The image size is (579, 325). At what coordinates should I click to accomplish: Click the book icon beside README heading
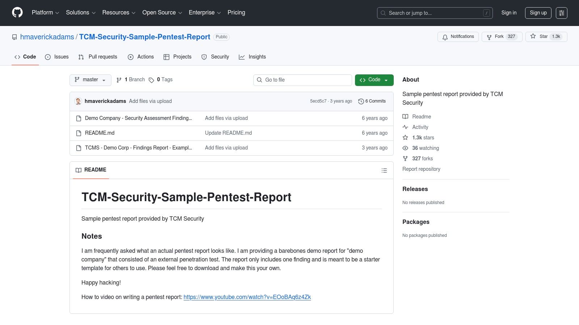click(x=79, y=170)
